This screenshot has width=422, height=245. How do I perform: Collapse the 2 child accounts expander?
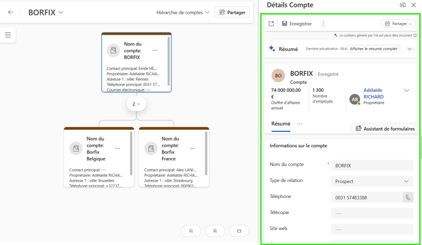click(x=136, y=104)
